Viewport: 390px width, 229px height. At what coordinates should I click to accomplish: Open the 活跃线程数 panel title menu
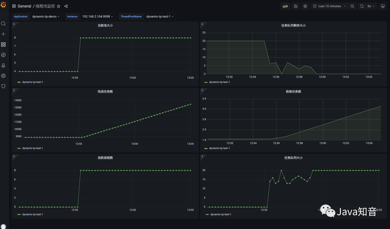(105, 158)
